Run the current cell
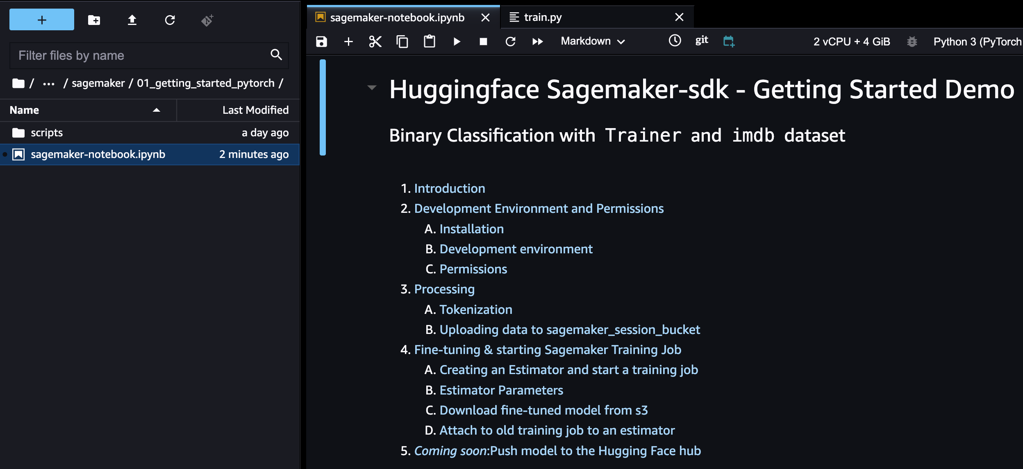1023x469 pixels. 457,41
